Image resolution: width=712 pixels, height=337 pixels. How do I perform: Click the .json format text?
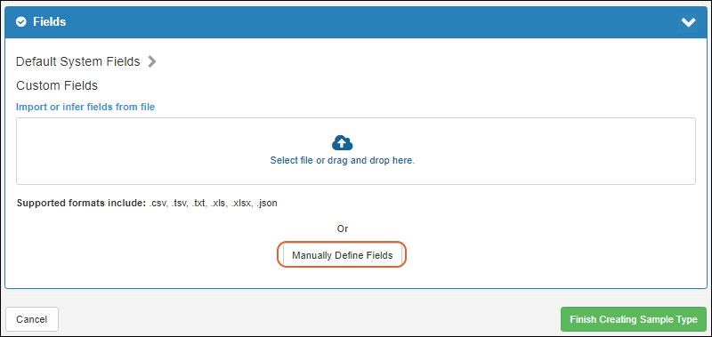click(266, 204)
